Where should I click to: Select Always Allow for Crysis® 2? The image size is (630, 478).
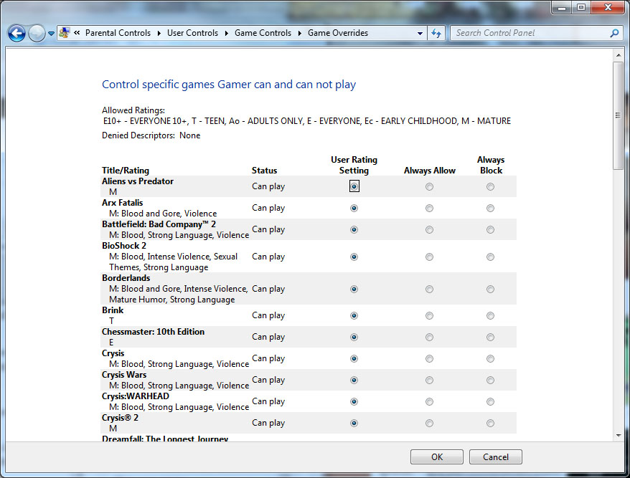[x=430, y=423]
